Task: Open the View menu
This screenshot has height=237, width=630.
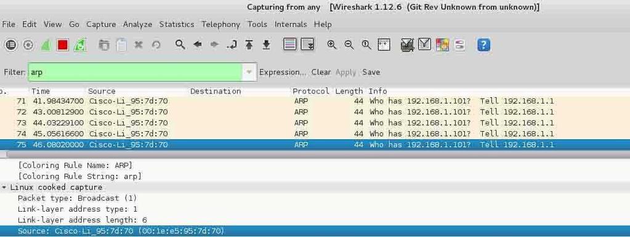Action: [52, 25]
